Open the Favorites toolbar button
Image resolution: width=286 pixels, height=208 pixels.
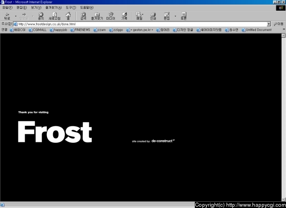(97, 16)
